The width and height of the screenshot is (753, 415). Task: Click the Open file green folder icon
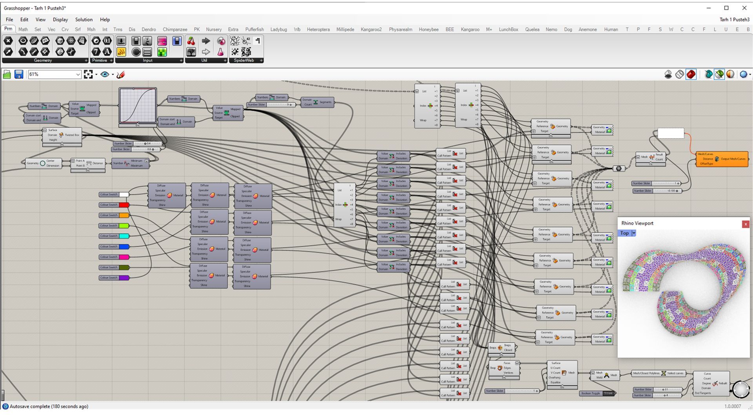[x=7, y=74]
